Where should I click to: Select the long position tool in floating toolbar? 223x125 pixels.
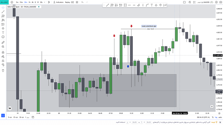pyautogui.click(x=116, y=5)
